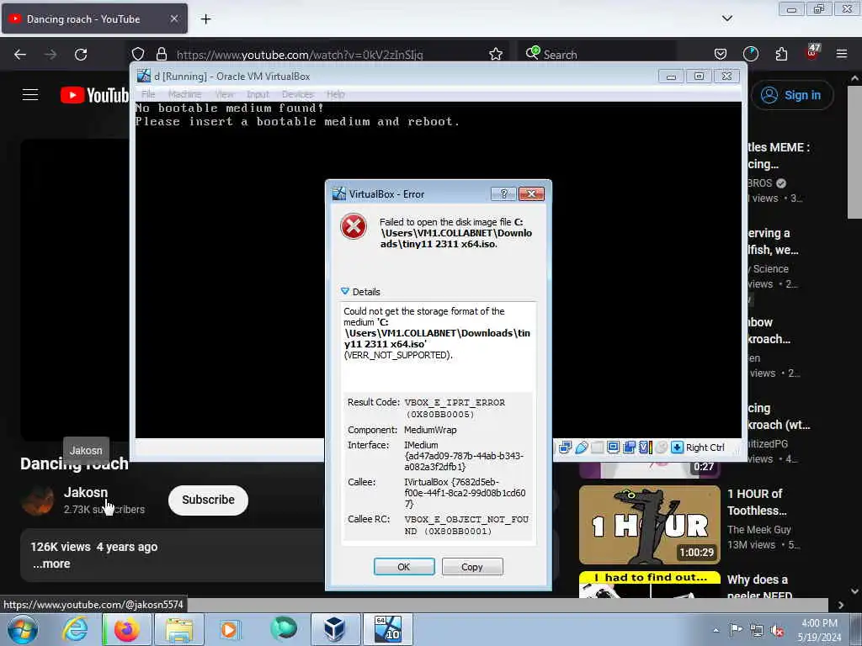Open the Jakosn channel name link

tap(86, 492)
